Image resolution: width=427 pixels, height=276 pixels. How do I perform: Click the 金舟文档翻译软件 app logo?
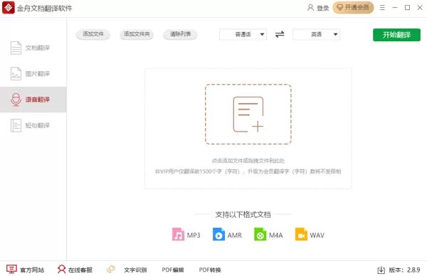[x=8, y=8]
